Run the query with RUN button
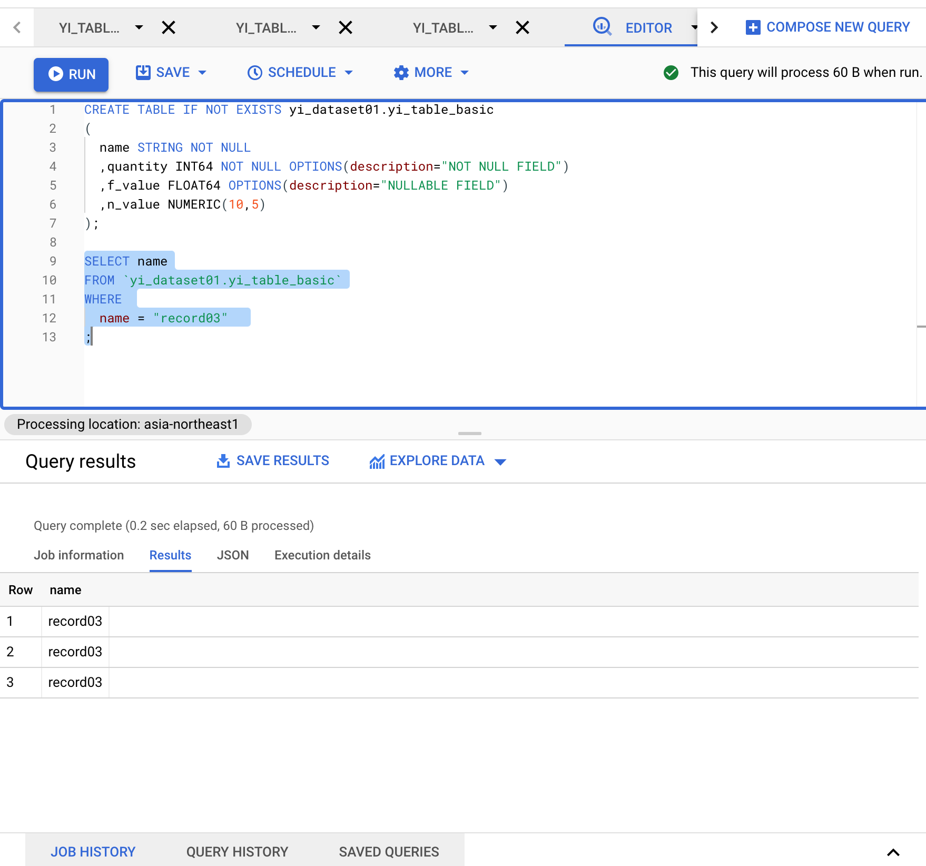 (x=71, y=74)
